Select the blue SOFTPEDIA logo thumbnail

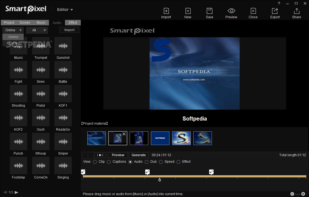point(160,138)
